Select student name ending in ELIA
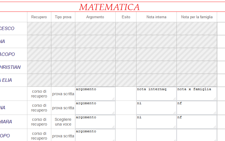 pos(6,80)
